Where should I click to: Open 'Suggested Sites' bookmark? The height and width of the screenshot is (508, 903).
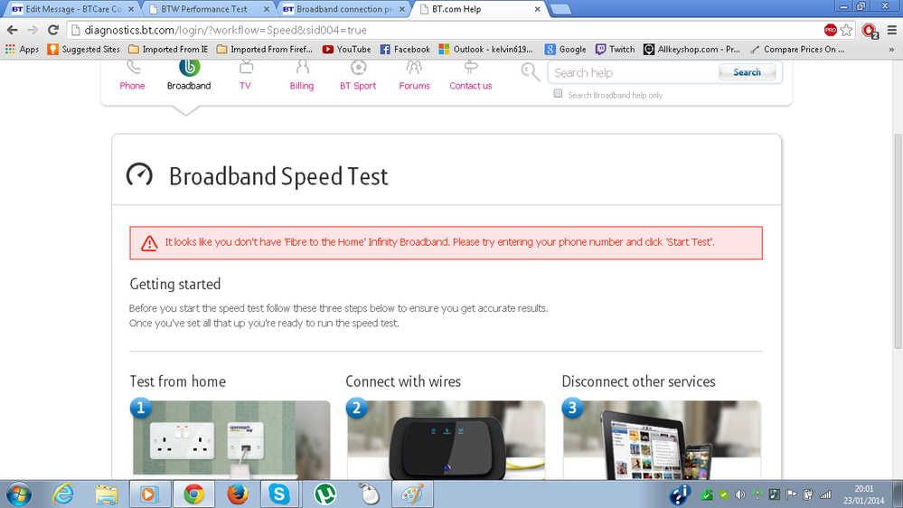(x=83, y=50)
